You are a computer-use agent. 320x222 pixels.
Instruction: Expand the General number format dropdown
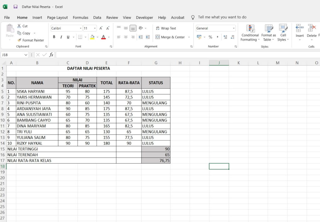233,28
